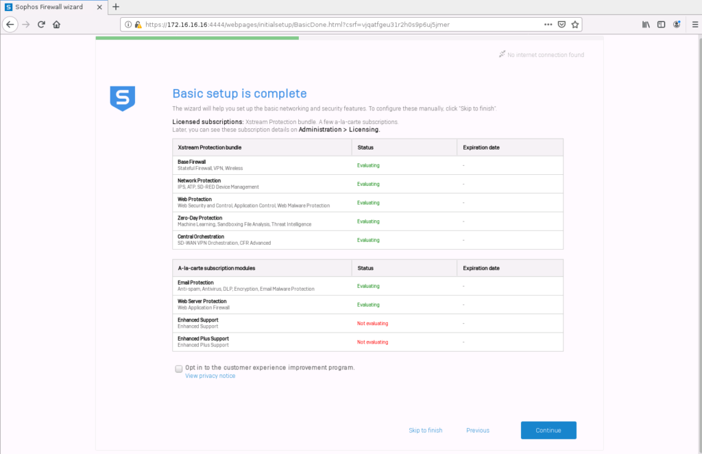Click Evaluating status for Zero-Day Protection
The height and width of the screenshot is (454, 702).
click(368, 222)
